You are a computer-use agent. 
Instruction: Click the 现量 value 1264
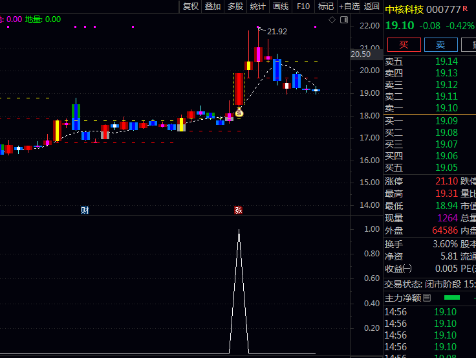pos(448,218)
